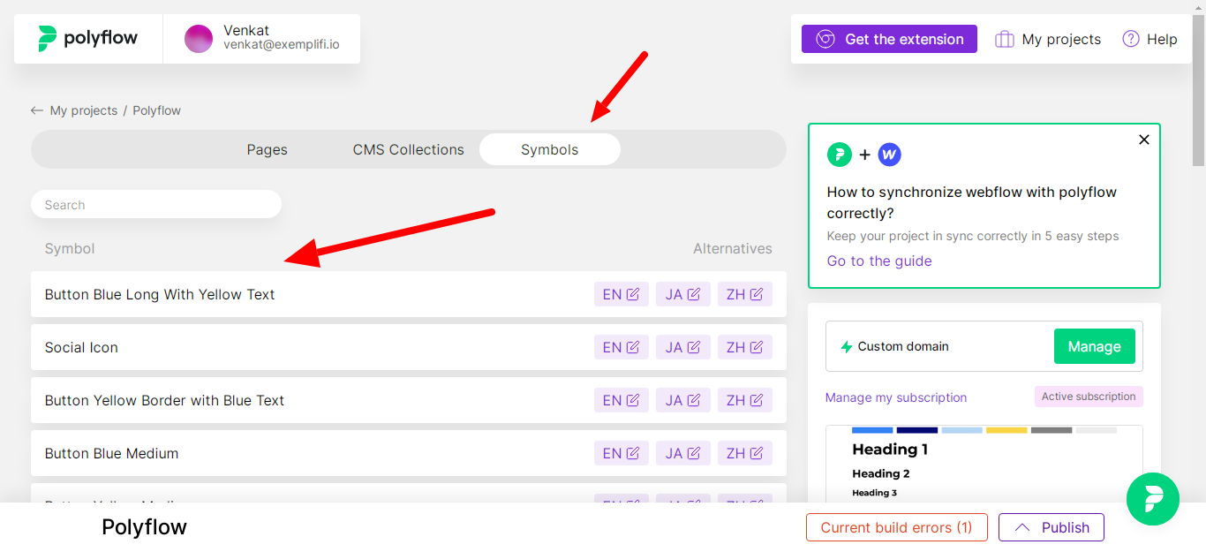Viewport: 1206px width, 552px height.
Task: Edit EN alternative for Button Blue Medium
Action: [622, 453]
